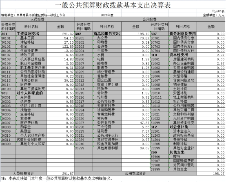Select the cell with code 30103
This screenshot has height=182, width=226.
point(8,47)
